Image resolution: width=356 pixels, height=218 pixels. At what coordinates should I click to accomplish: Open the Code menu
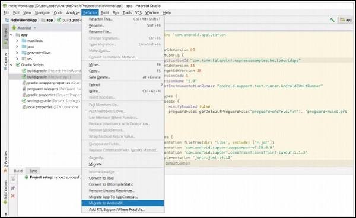point(58,12)
